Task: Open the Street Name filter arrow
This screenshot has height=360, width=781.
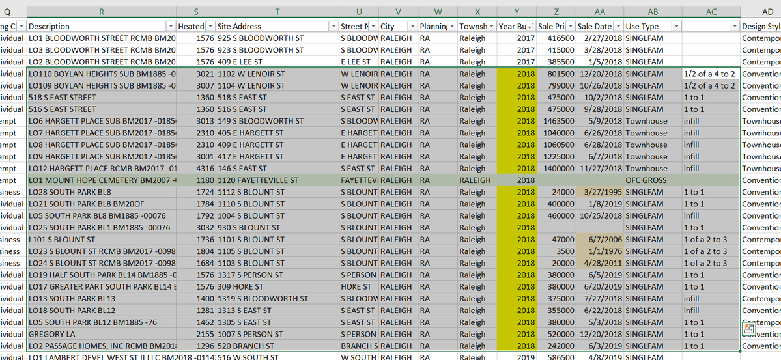Action: coord(373,26)
